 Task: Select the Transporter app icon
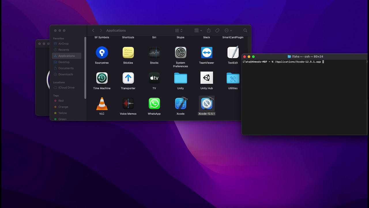pos(128,78)
